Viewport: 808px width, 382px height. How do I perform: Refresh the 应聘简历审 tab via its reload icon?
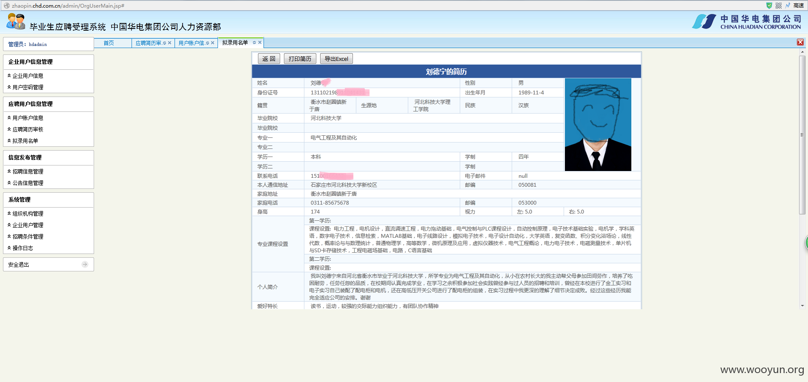point(164,43)
